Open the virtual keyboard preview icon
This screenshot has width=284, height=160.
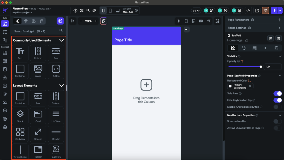click(201, 21)
